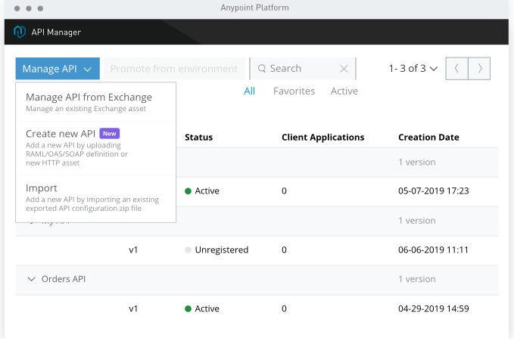Viewport: 514px width, 341px height.
Task: Click green Active status dot for Orders API
Action: pyautogui.click(x=188, y=308)
